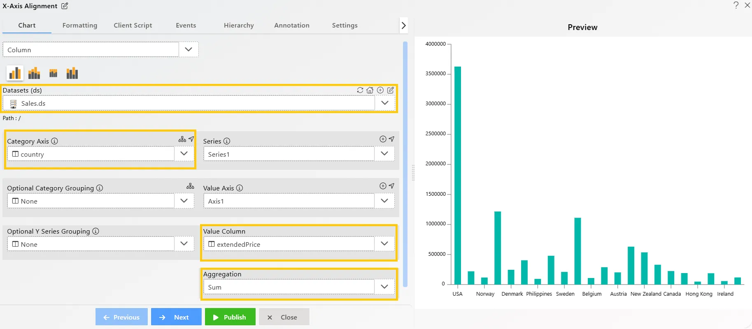
Task: Click the Category Axis info icon
Action: (54, 141)
